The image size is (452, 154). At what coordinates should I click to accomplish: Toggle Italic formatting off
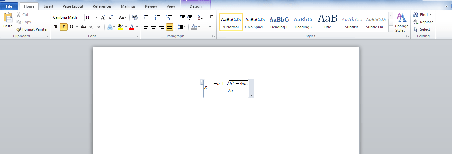(64, 27)
